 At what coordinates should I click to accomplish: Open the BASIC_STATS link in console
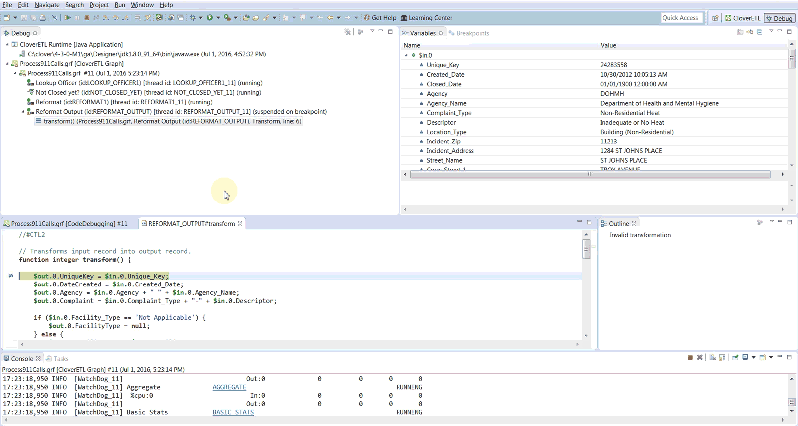(x=233, y=412)
